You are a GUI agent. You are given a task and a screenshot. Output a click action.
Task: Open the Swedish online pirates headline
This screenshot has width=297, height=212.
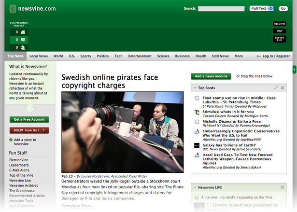pyautogui.click(x=110, y=81)
